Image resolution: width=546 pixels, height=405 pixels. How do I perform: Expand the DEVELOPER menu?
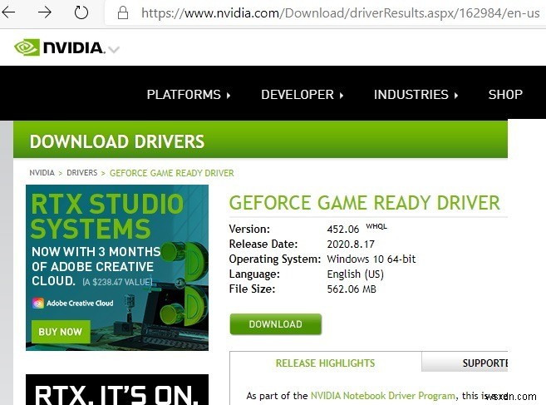tap(302, 95)
